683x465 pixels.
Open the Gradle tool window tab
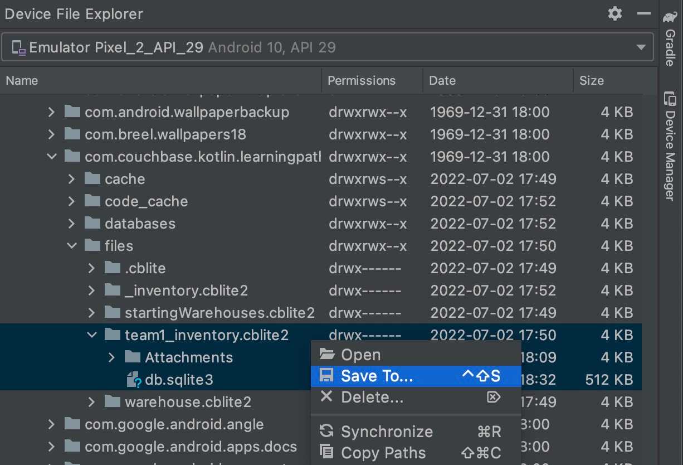pyautogui.click(x=670, y=39)
